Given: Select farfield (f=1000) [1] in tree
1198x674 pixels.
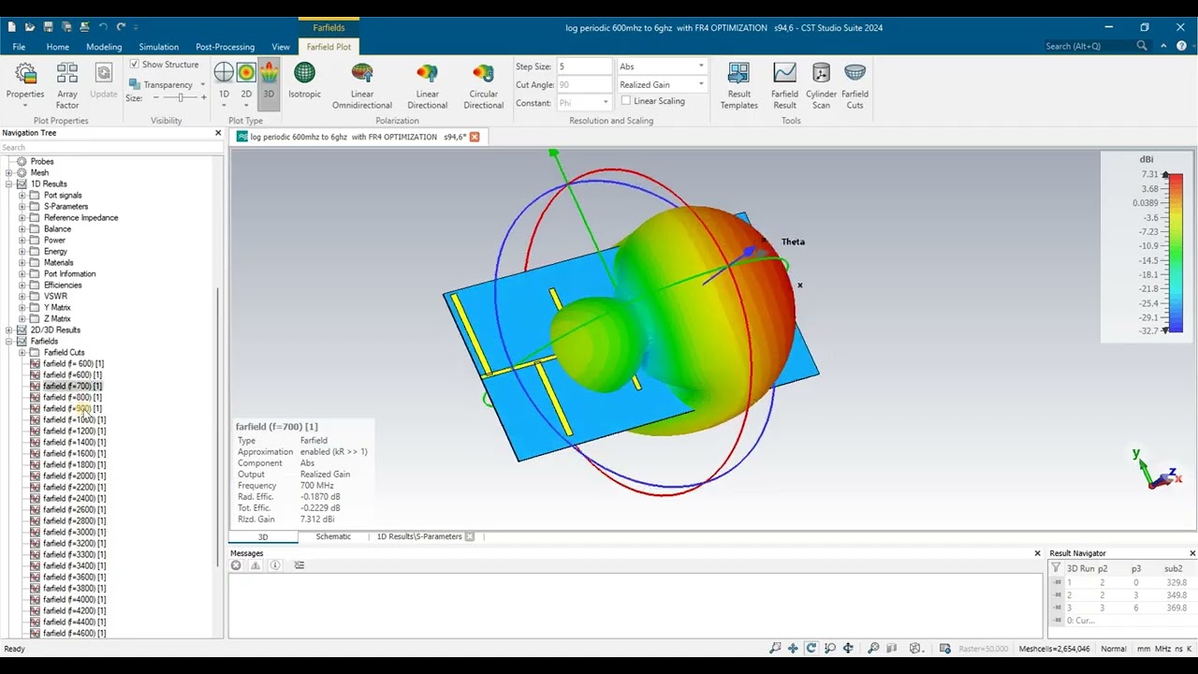Looking at the screenshot, I should coord(74,420).
